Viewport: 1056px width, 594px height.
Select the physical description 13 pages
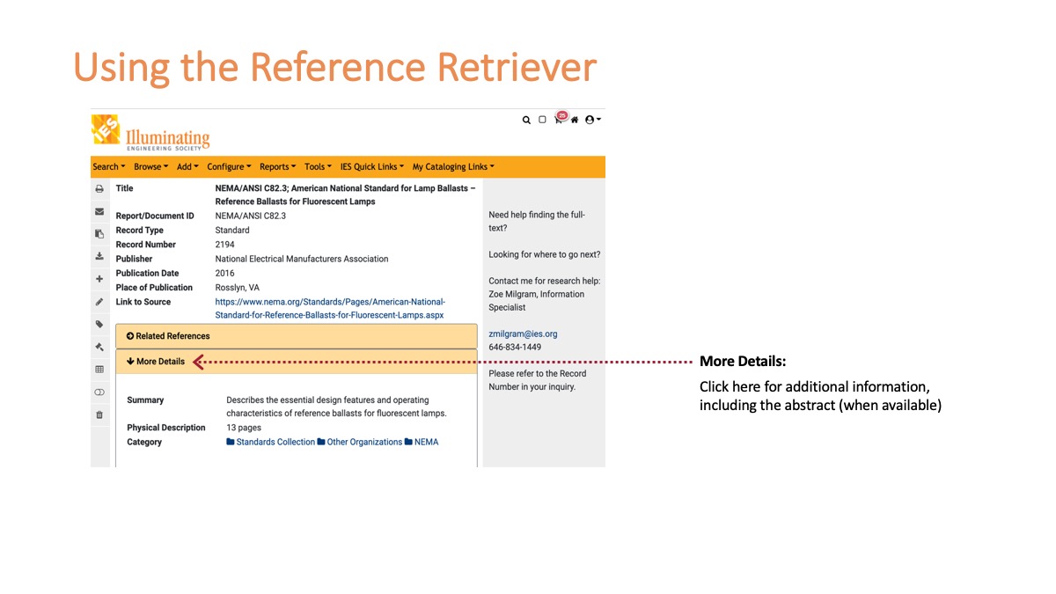click(244, 428)
